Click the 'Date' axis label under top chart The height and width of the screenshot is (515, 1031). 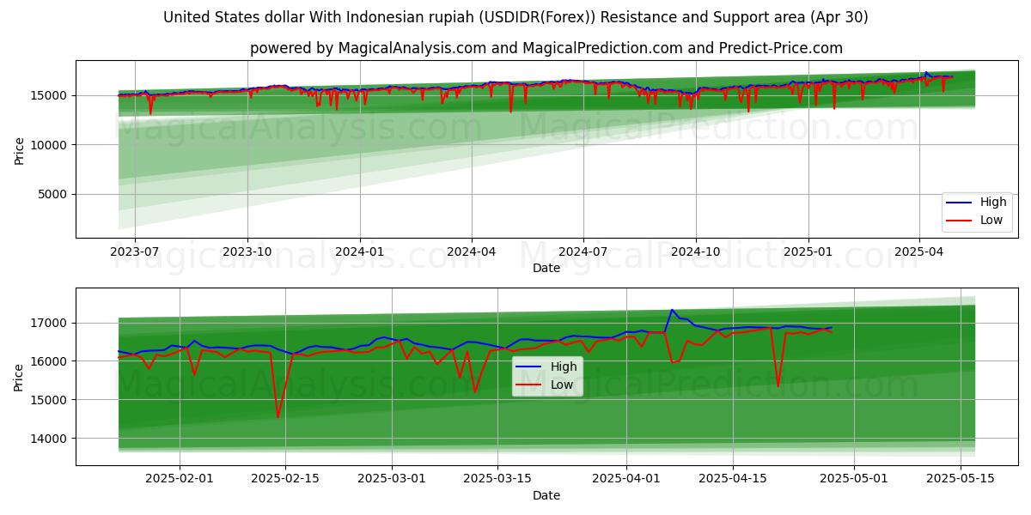[546, 268]
